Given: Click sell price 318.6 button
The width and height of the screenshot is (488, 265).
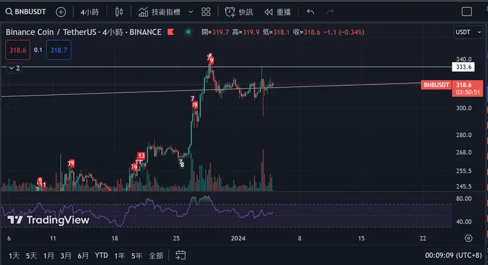Looking at the screenshot, I should 18,50.
